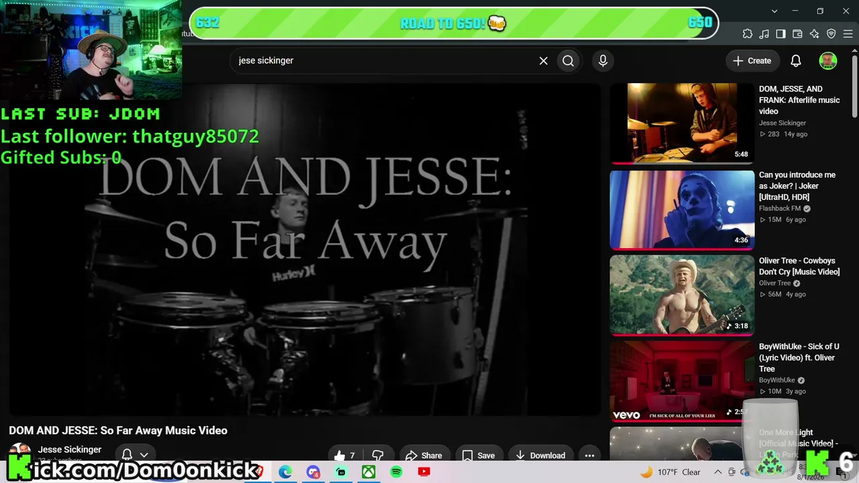Expand the tab search chevron
The height and width of the screenshot is (483, 859).
click(x=774, y=11)
